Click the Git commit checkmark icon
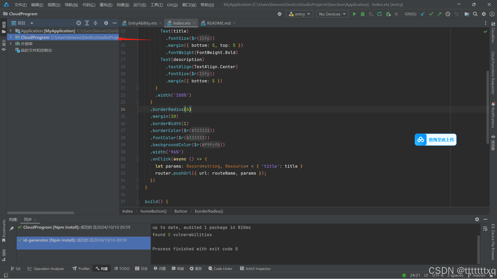497x279 pixels. click(431, 14)
